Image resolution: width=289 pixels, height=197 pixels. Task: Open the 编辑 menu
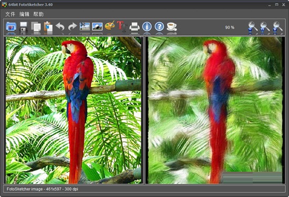[24, 14]
